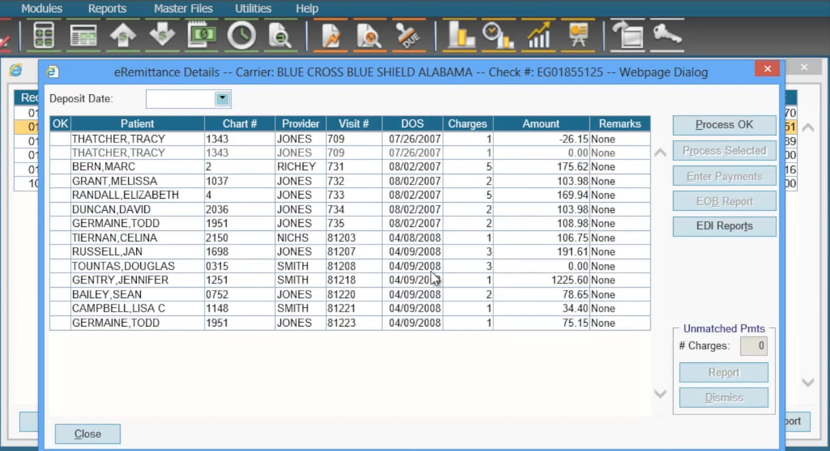Click the dollar up-arrow toolbar icon
830x451 pixels.
[122, 36]
